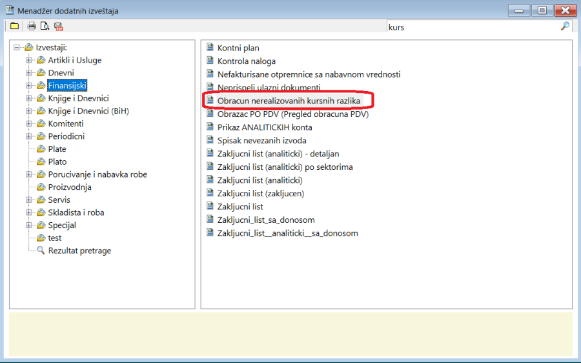Select Zakljucni list (analiticki) - detaljan
This screenshot has height=363, width=581.
click(278, 154)
